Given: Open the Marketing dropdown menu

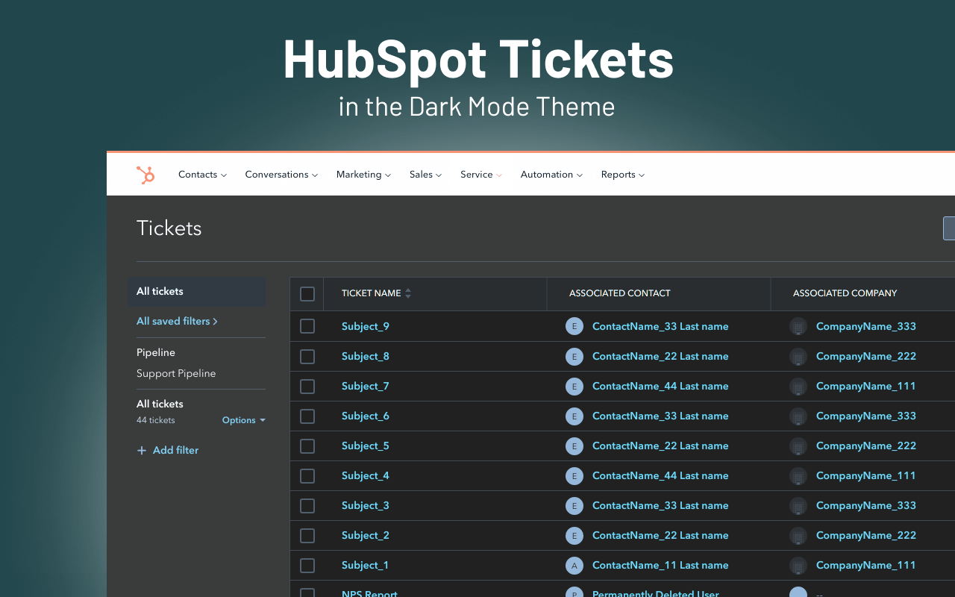Looking at the screenshot, I should coord(363,175).
